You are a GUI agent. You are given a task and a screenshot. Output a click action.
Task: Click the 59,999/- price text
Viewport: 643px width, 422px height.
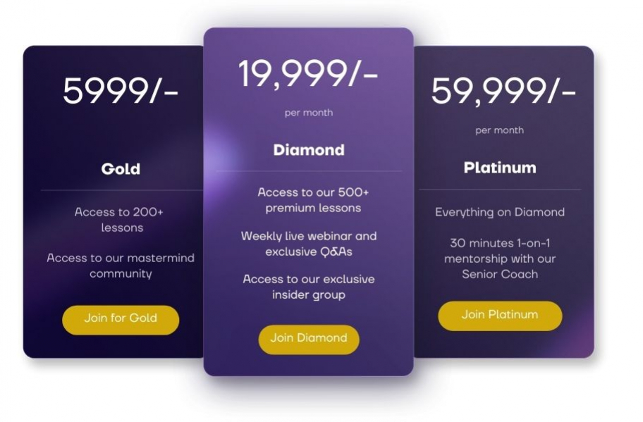[x=503, y=91]
